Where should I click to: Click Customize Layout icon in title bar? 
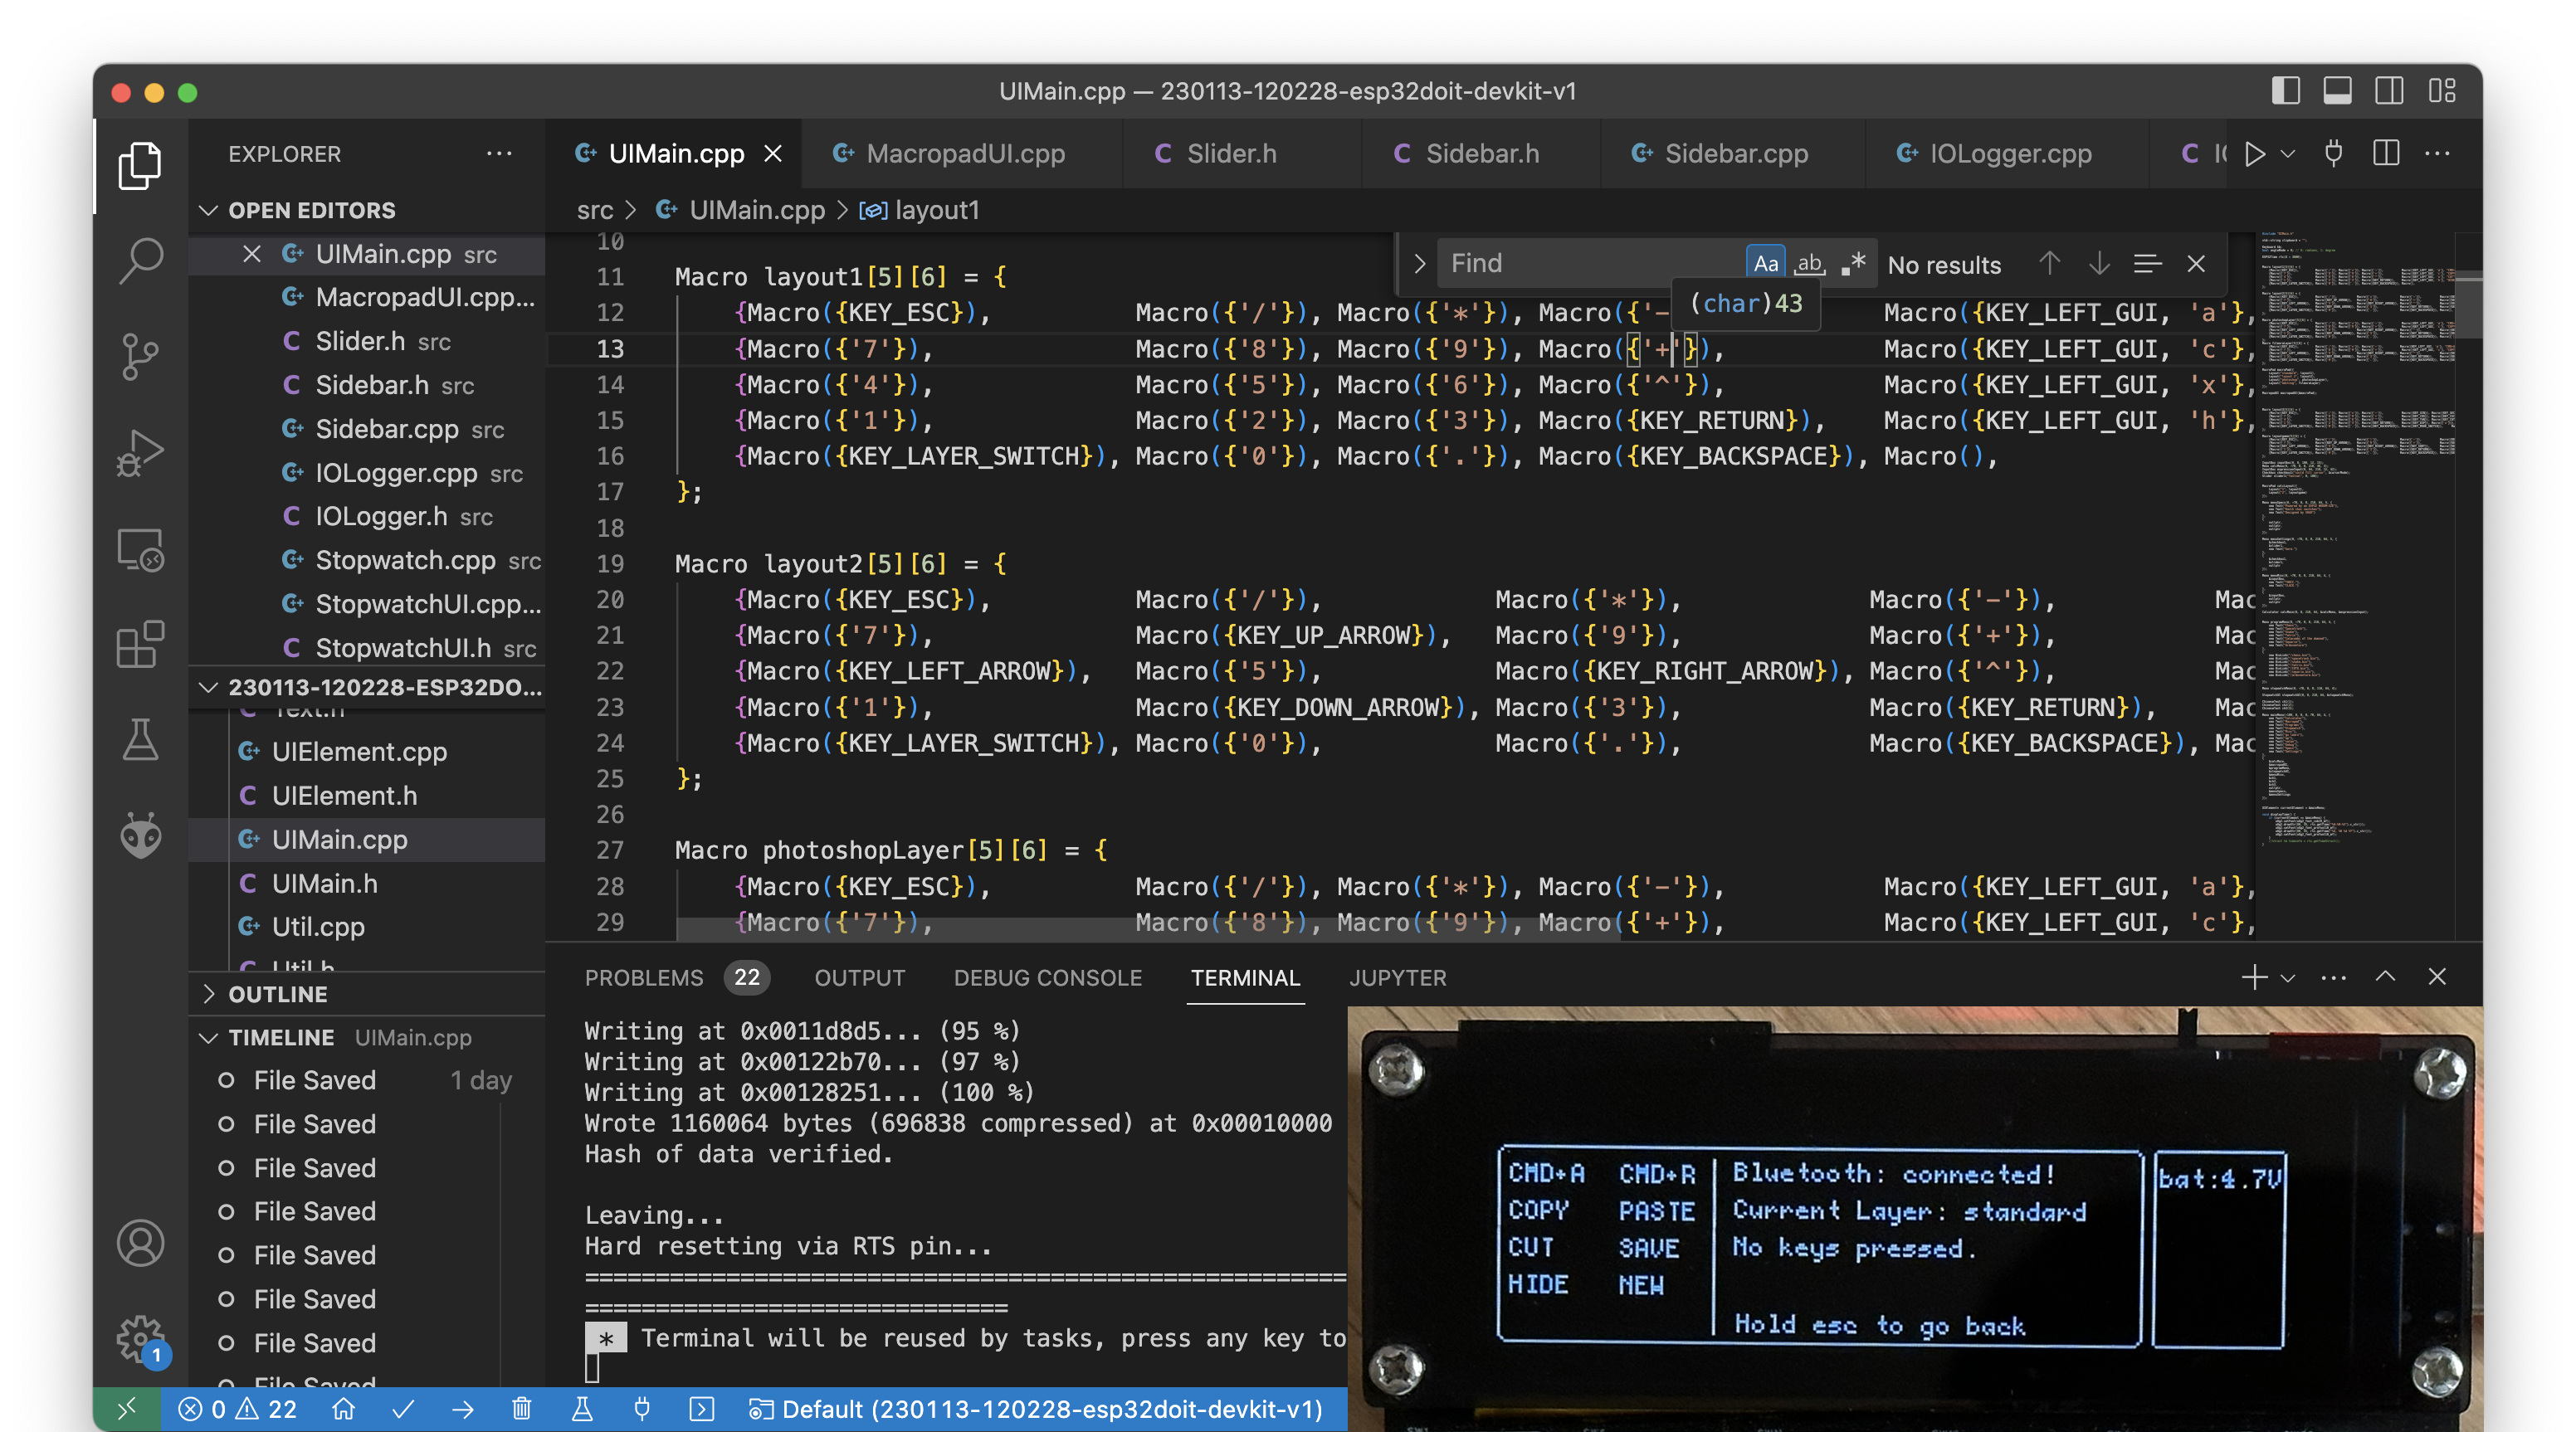pyautogui.click(x=2442, y=91)
